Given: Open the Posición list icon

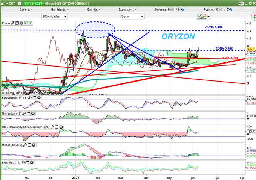Looking at the screenshot, I should point(221,9).
